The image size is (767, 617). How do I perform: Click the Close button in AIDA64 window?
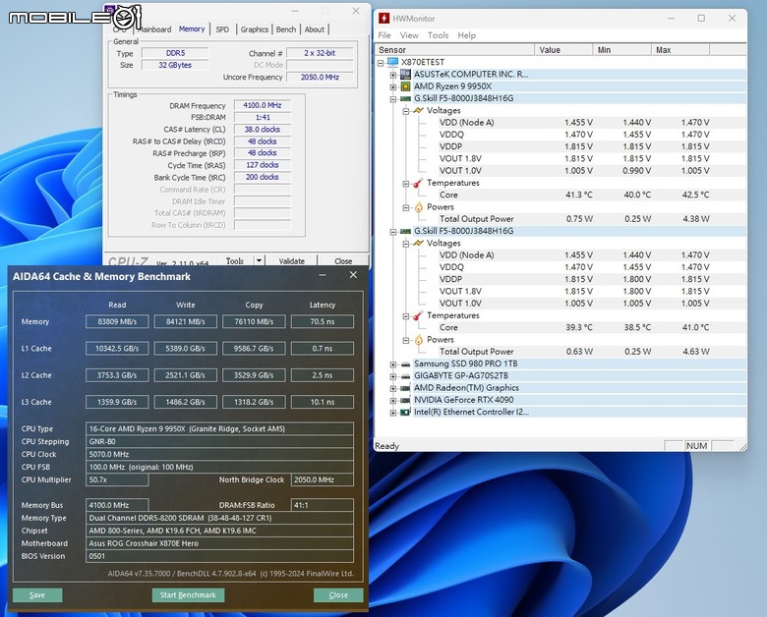(338, 595)
